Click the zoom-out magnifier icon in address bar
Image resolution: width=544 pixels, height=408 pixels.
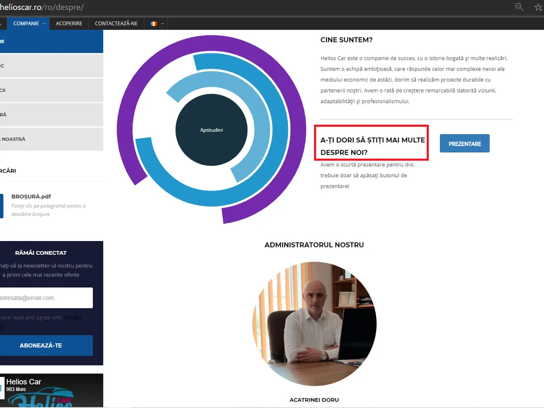(519, 6)
